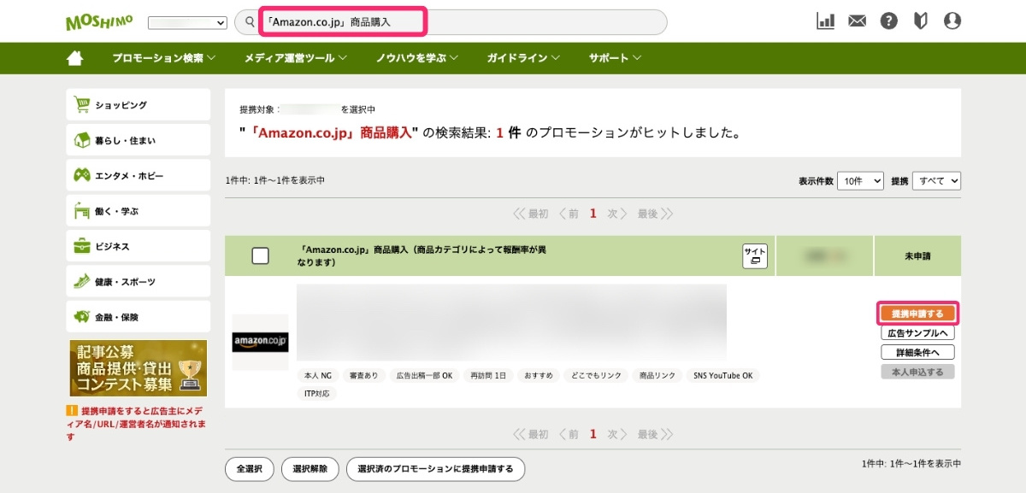1026x493 pixels.
Task: Open the combo box left of the search bar
Action: (x=186, y=21)
